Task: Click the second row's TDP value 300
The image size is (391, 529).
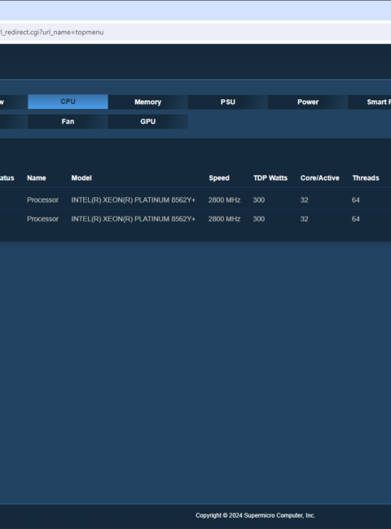Action: tap(259, 219)
